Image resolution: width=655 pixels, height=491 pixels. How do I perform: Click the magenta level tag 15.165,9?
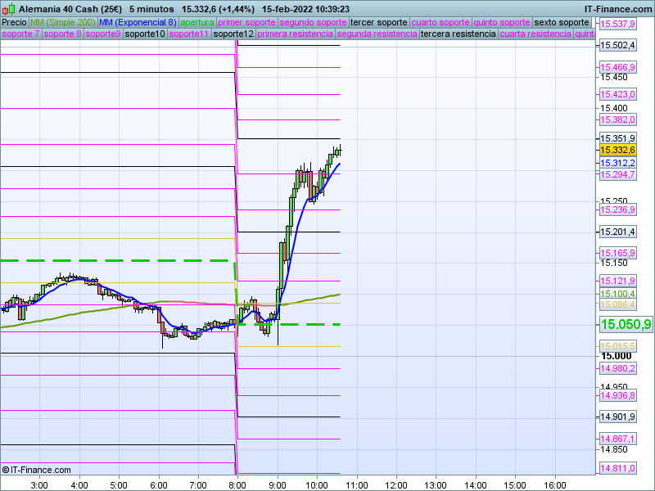617,253
